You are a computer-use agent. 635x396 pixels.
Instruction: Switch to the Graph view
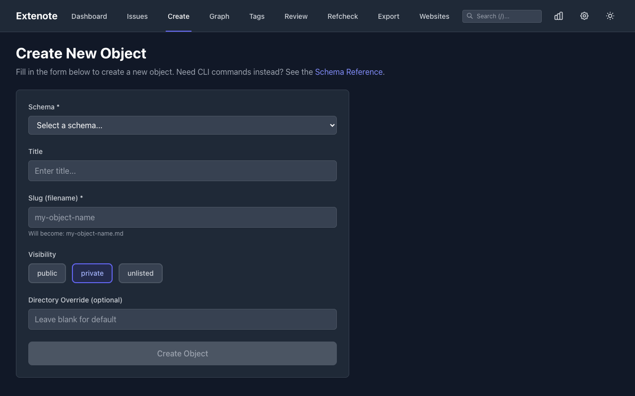click(x=219, y=16)
